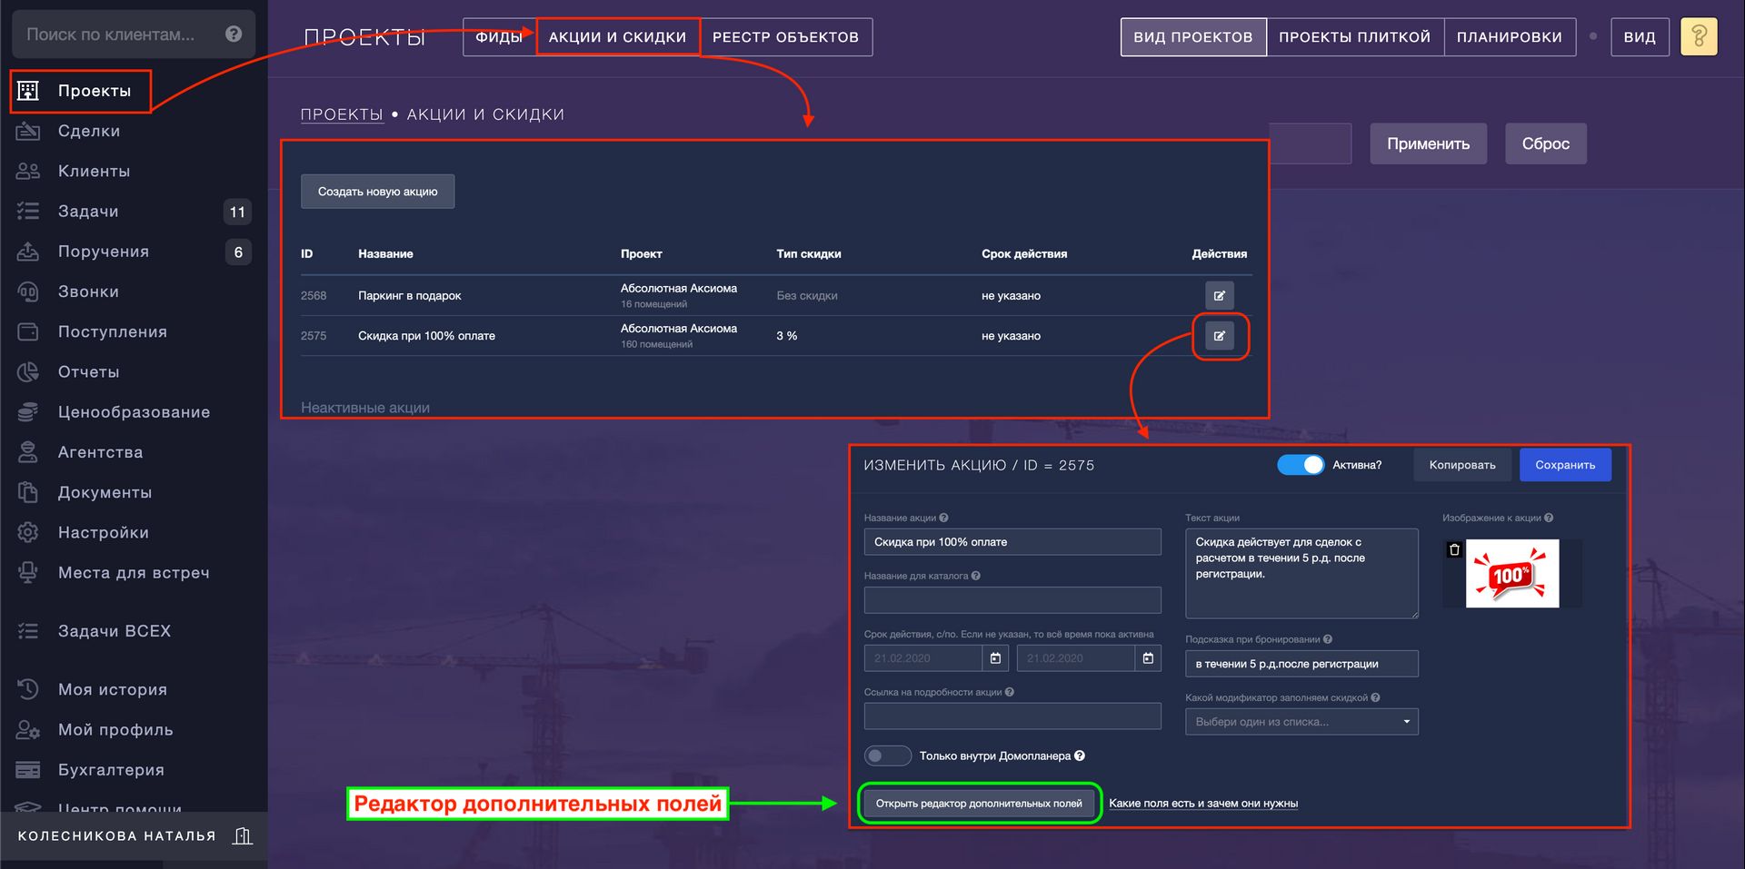1745x869 pixels.
Task: Click Создать новую акцию button
Action: point(377,192)
